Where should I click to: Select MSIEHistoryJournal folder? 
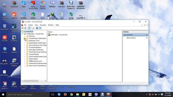click(x=35, y=61)
